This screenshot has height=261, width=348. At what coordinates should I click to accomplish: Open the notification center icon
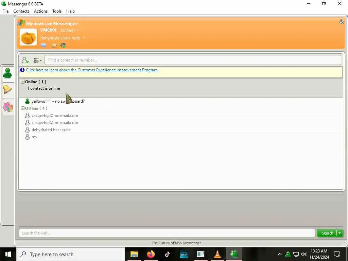(x=337, y=254)
